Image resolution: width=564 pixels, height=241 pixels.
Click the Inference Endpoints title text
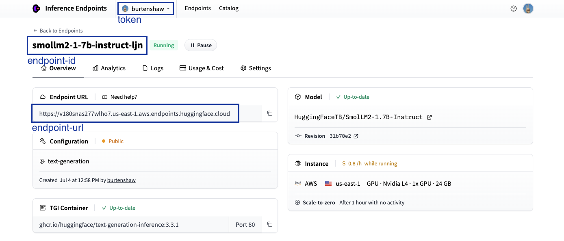pos(76,8)
